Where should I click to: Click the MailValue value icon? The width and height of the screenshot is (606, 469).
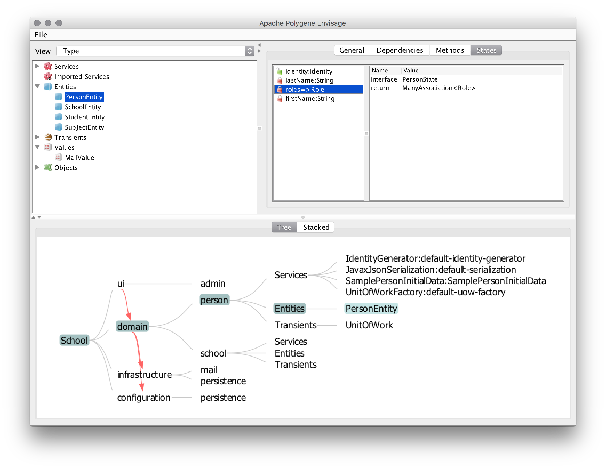click(59, 157)
